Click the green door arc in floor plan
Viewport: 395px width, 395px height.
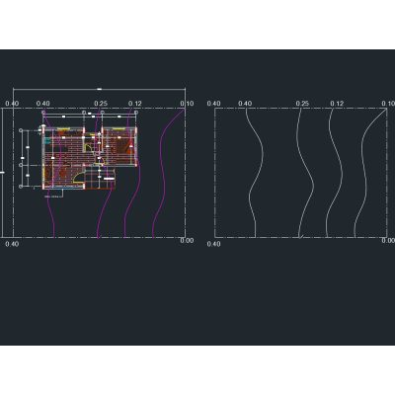coord(79,178)
